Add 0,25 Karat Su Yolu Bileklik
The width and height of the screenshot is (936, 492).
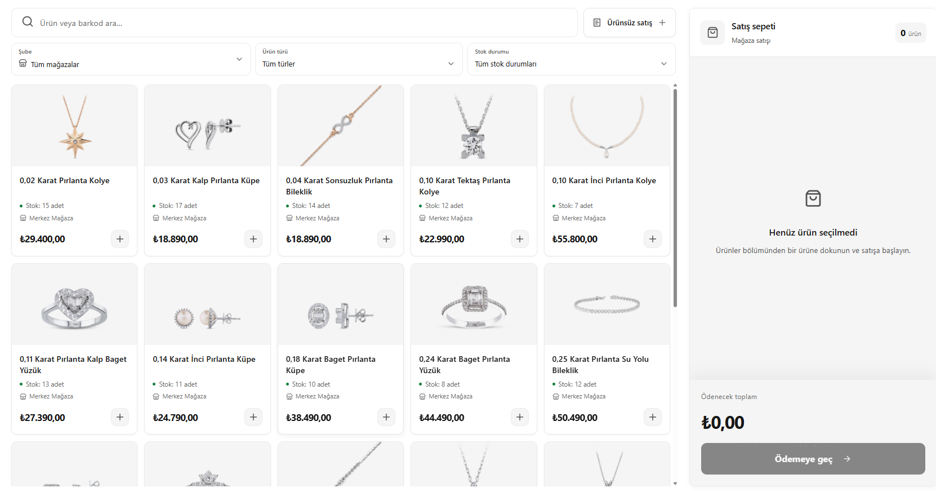coord(653,417)
